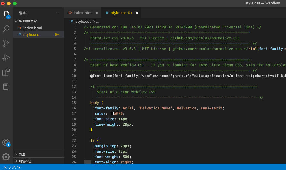The image size is (286, 170).
Task: Open index.html in the file tree
Action: coord(39,28)
